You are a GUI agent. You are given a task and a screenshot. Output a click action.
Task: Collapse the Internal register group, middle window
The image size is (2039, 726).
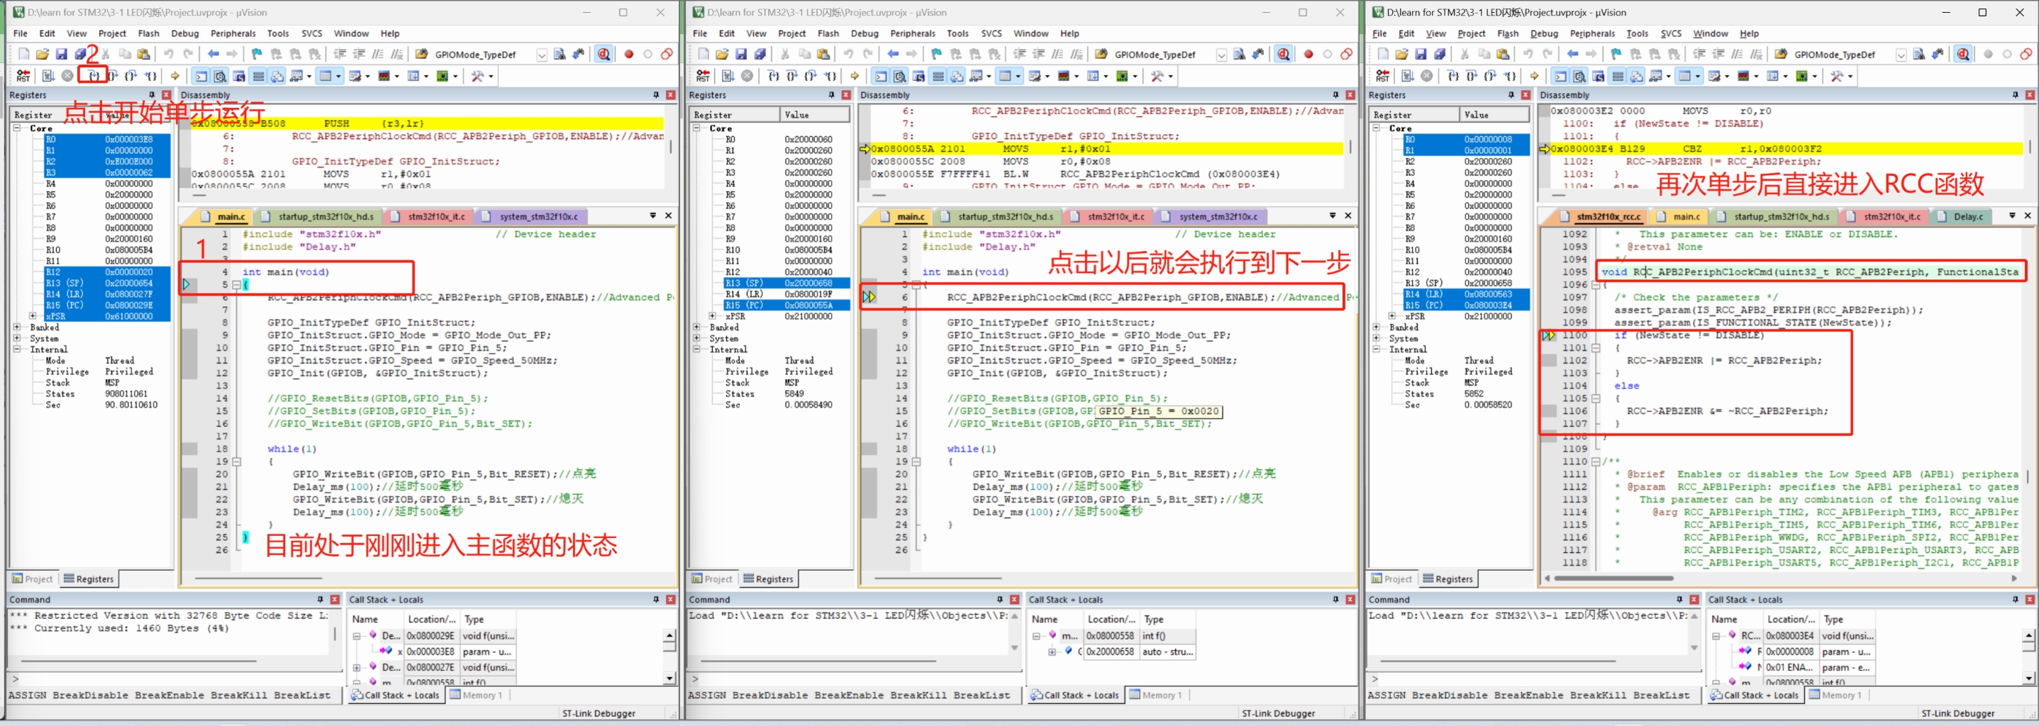(x=696, y=350)
